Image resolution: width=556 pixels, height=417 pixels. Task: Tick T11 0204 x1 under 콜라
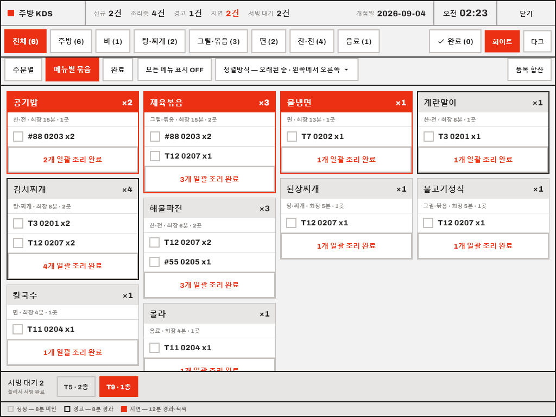tap(155, 347)
